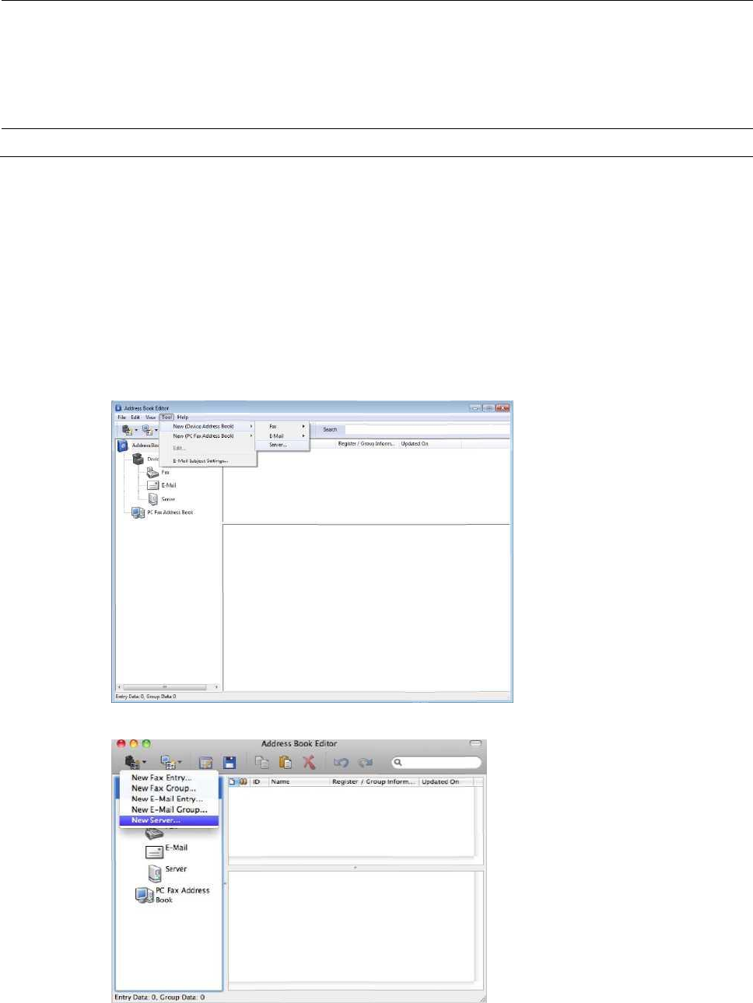Open the arrow beside the second Windows toolbar icon
This screenshot has height=1003, width=753.
pyautogui.click(x=156, y=430)
